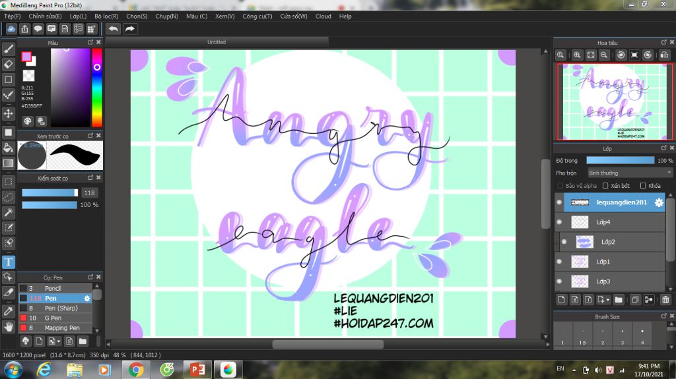The height and width of the screenshot is (379, 676).
Task: Select the G Pen brush
Action: pos(55,318)
